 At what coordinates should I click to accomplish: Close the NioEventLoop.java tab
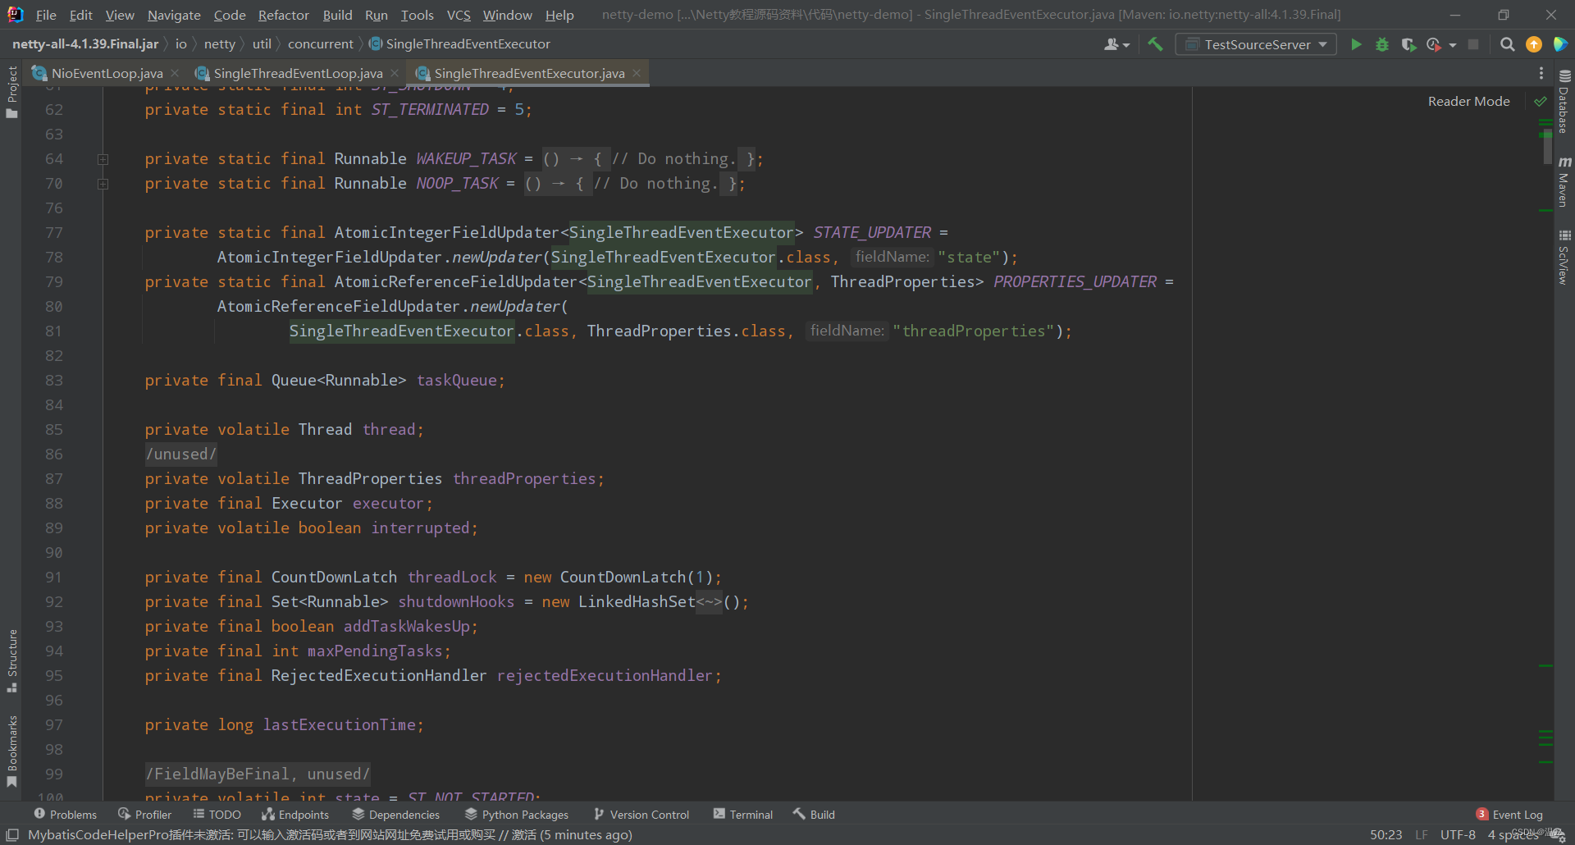click(175, 73)
